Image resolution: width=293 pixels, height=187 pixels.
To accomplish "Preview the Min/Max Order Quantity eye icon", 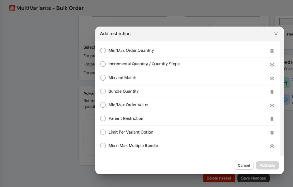I will pos(272,51).
